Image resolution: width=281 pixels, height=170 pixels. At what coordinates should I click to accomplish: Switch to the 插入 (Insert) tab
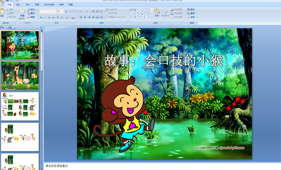coord(18,5)
